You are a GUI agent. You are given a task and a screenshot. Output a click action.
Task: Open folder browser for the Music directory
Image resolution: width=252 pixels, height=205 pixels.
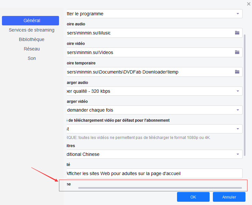coord(237,33)
